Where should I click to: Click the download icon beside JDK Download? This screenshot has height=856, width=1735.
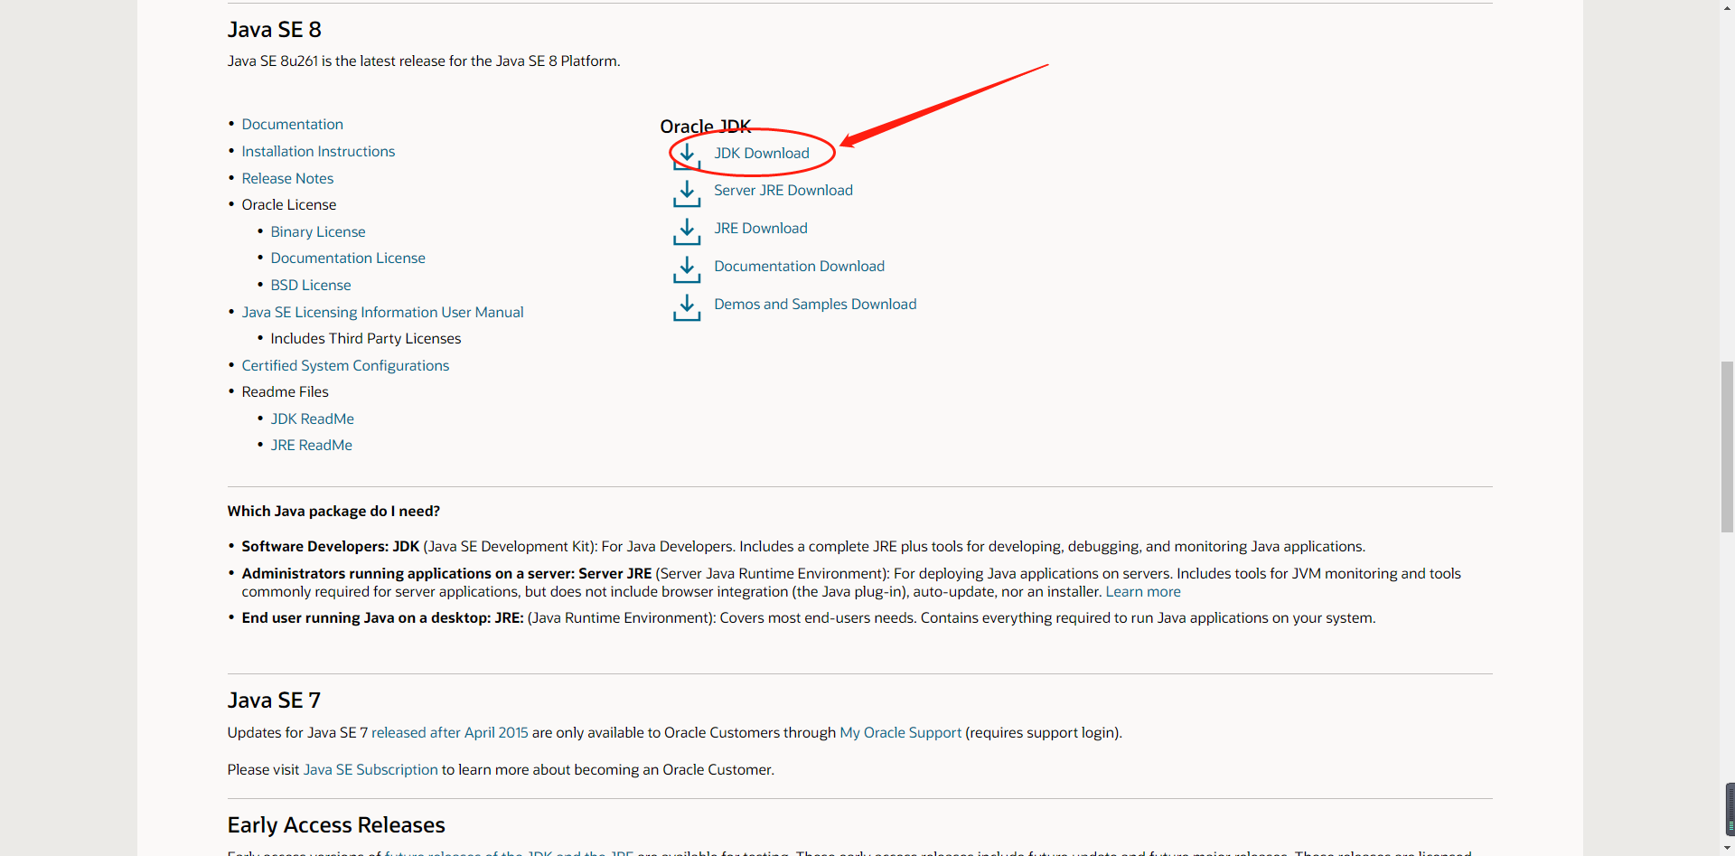(687, 155)
